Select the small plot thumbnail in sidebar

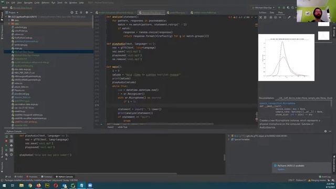pyautogui.click(x=323, y=36)
